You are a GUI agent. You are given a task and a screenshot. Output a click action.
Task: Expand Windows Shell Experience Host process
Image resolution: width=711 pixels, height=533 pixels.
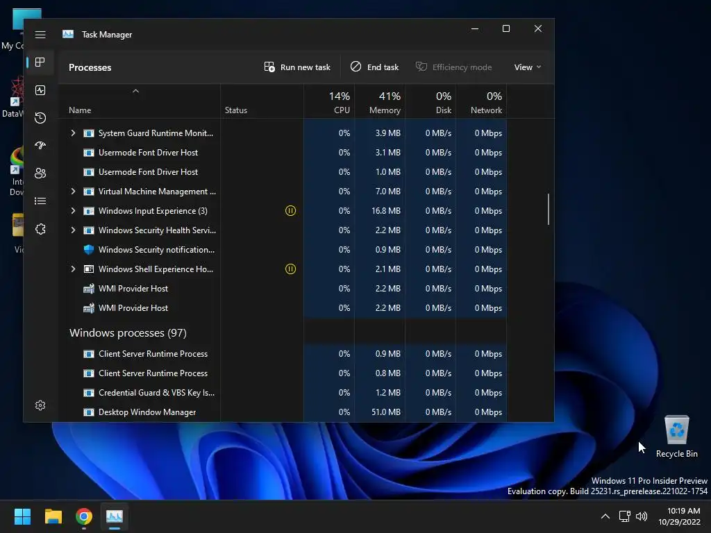73,269
